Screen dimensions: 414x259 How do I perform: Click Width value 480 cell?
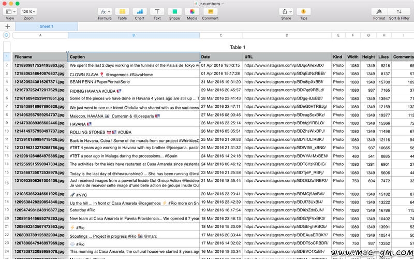tap(353, 156)
